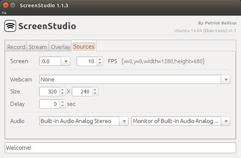Open the Webcam dropdown arrow
This screenshot has width=241, height=158.
(x=226, y=80)
